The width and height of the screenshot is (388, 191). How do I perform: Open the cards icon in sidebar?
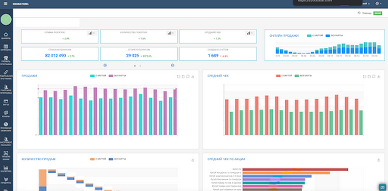pos(6,102)
